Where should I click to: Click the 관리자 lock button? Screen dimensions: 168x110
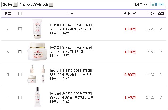pyautogui.click(x=158, y=4)
